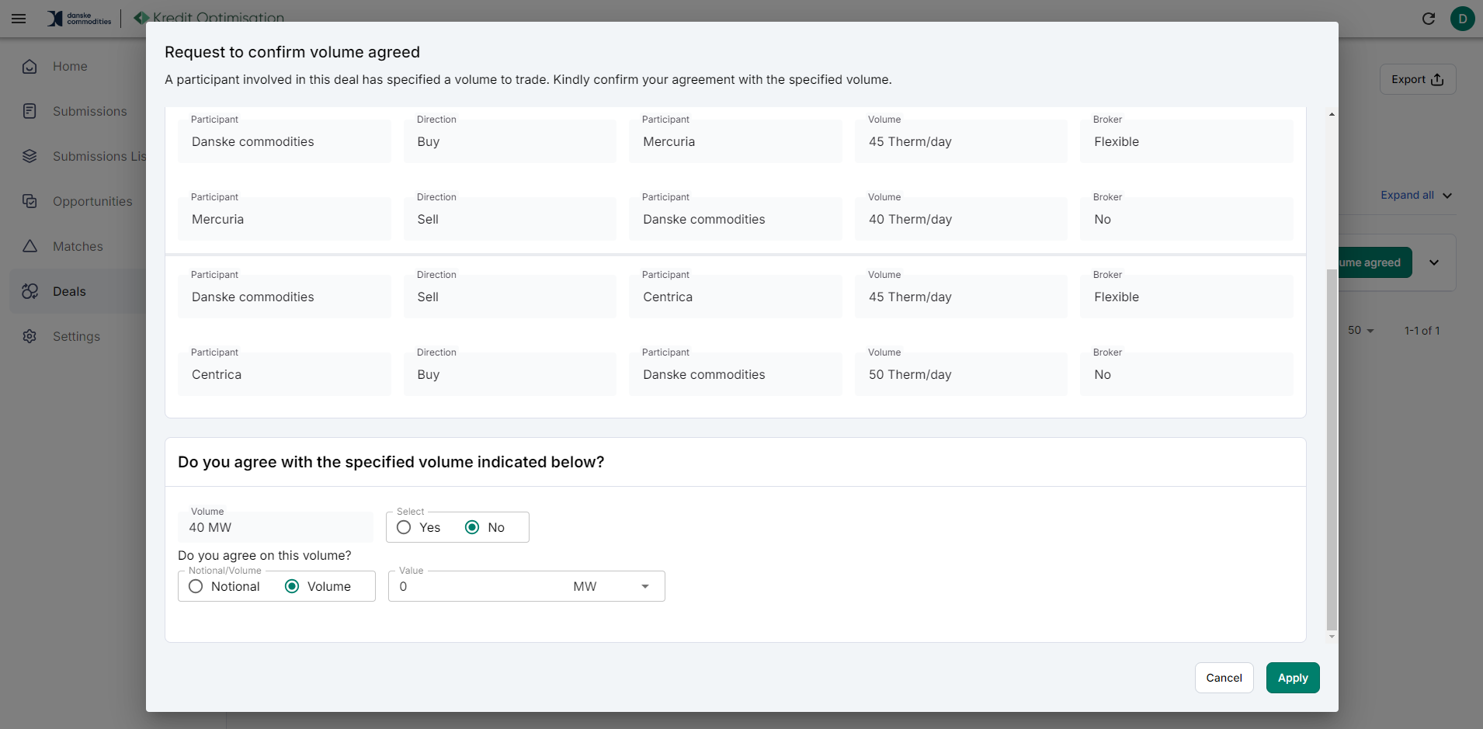Viewport: 1483px width, 729px height.
Task: Click the volume agreed green button
Action: click(1374, 262)
